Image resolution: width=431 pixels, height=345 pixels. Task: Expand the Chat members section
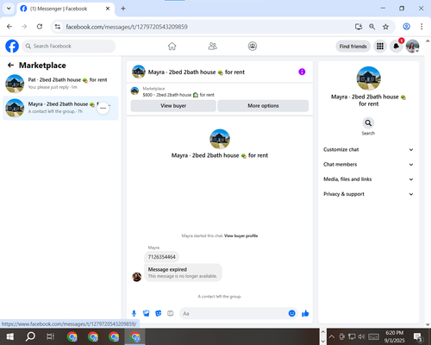click(x=368, y=165)
